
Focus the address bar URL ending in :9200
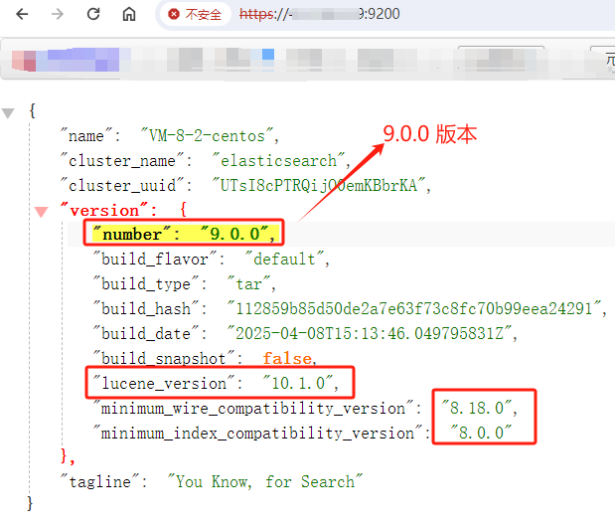[x=319, y=14]
